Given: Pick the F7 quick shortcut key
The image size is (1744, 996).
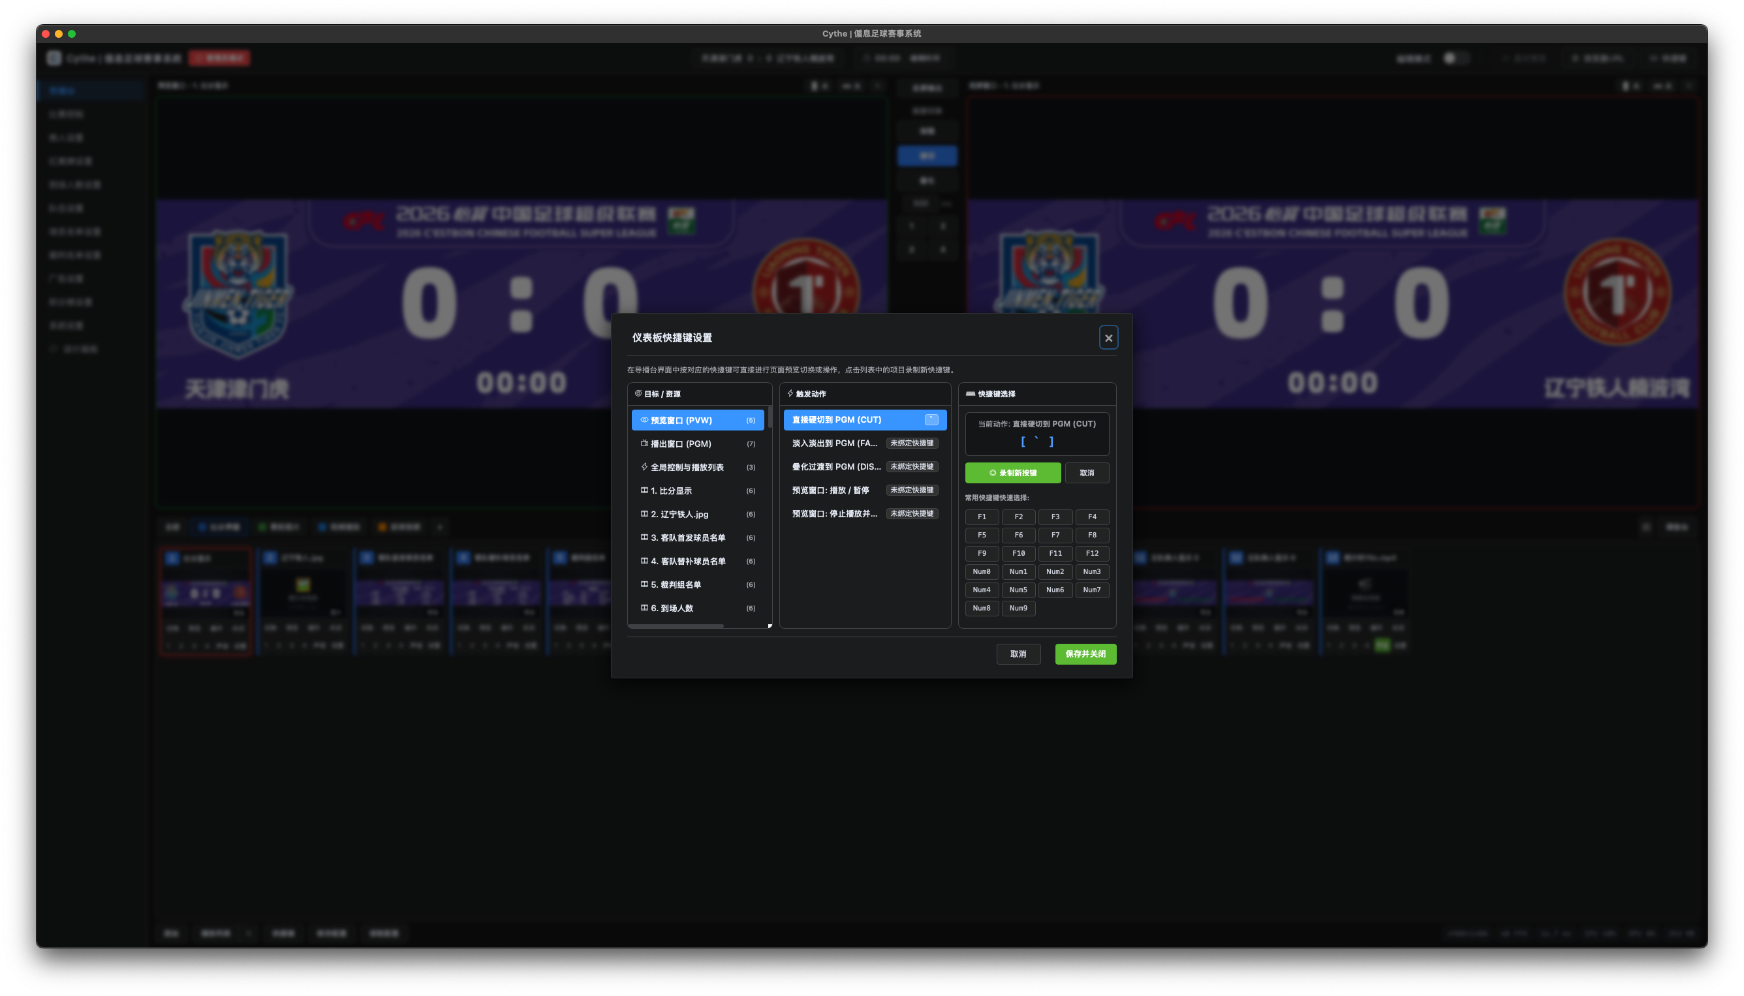Looking at the screenshot, I should click(x=1055, y=535).
